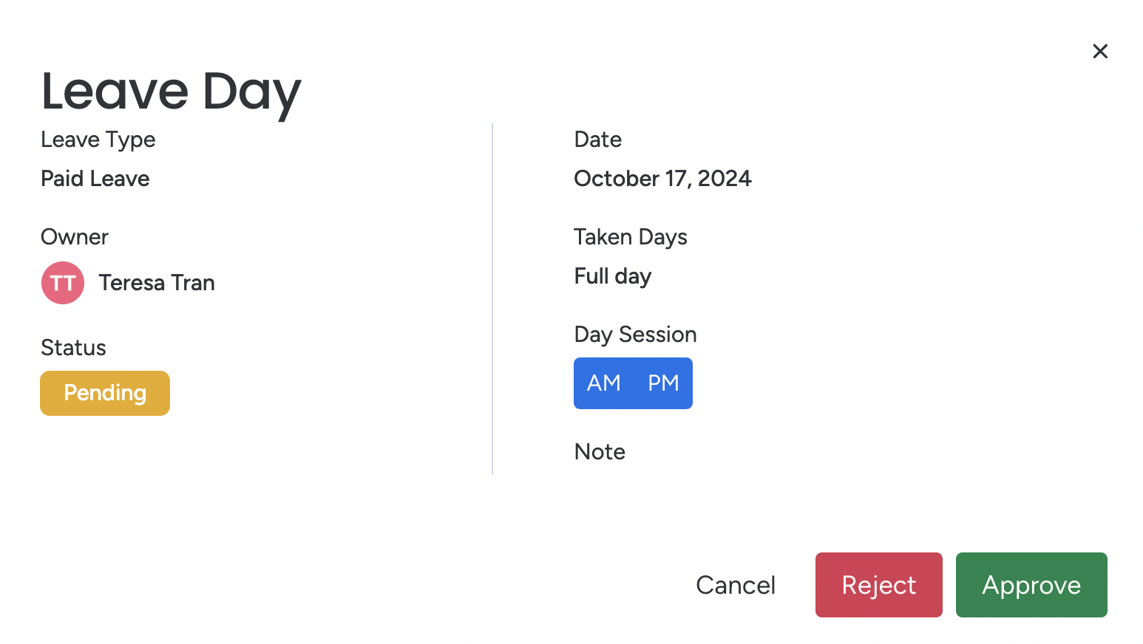Click the Leave Type label
Viewport: 1143px width, 644px height.
[x=98, y=140]
